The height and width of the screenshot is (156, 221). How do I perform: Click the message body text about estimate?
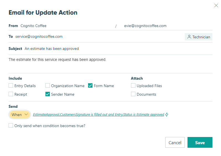(57, 60)
